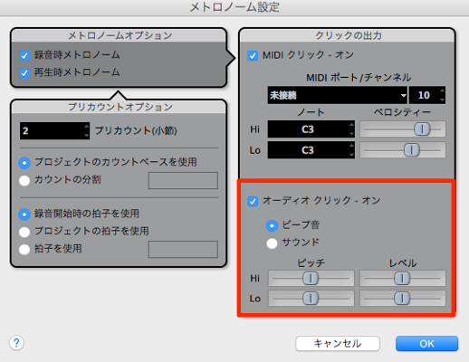Select サウンド radio button
The width and height of the screenshot is (469, 362).
pyautogui.click(x=272, y=243)
